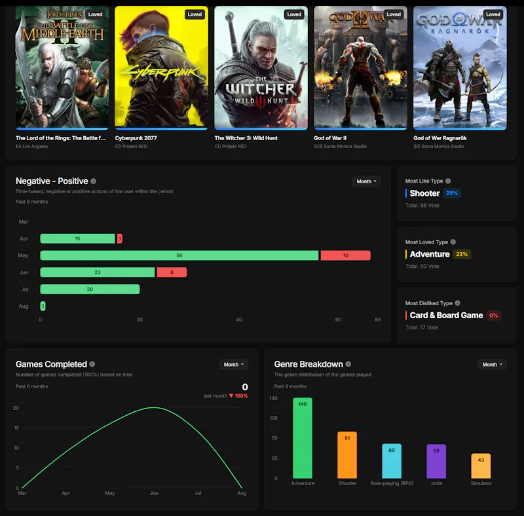
Task: Click the small green August bar showing 1
Action: pos(43,306)
